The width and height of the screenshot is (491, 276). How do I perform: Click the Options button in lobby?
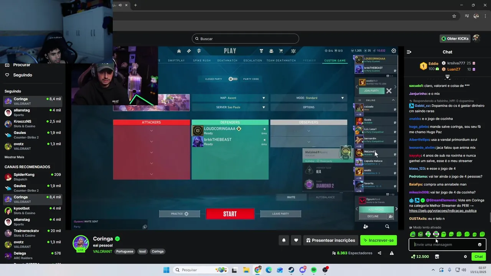tap(308, 107)
